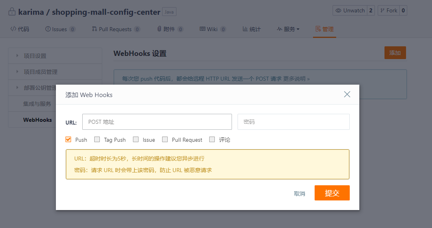Click the pulse icon on 服务
This screenshot has width=432, height=228.
click(279, 29)
